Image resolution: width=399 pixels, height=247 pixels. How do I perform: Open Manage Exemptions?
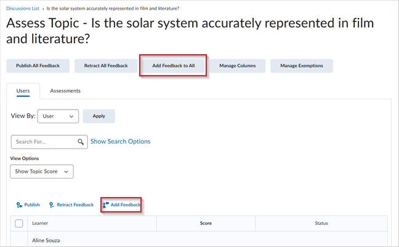301,66
